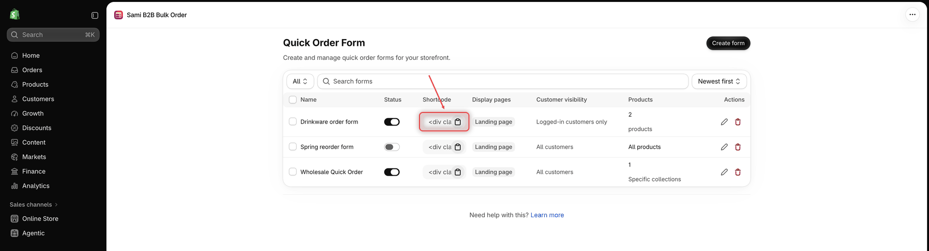The image size is (929, 251).
Task: Click the Actions column header
Action: point(734,99)
